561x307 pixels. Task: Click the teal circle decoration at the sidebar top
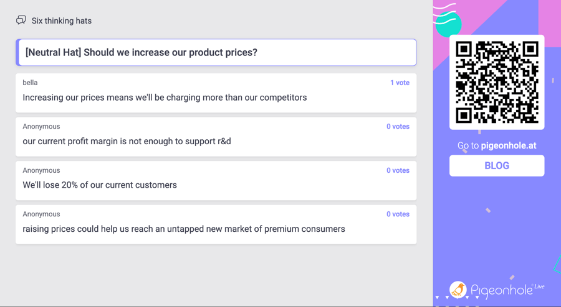pyautogui.click(x=448, y=24)
